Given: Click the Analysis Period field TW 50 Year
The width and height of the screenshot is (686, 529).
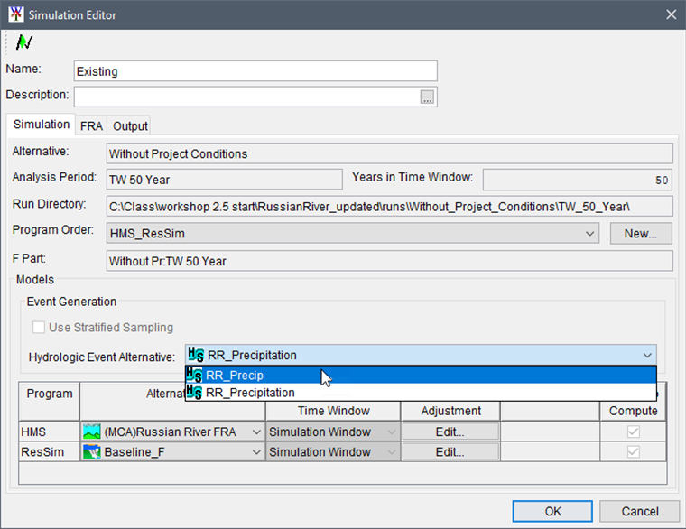Looking at the screenshot, I should (225, 180).
